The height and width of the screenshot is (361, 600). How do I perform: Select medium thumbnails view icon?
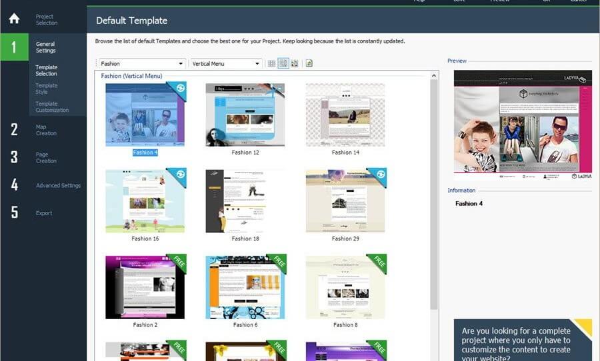click(283, 63)
